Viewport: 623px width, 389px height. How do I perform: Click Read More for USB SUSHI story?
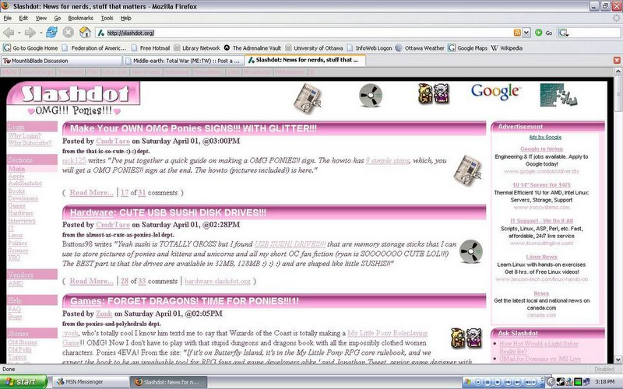(91, 281)
